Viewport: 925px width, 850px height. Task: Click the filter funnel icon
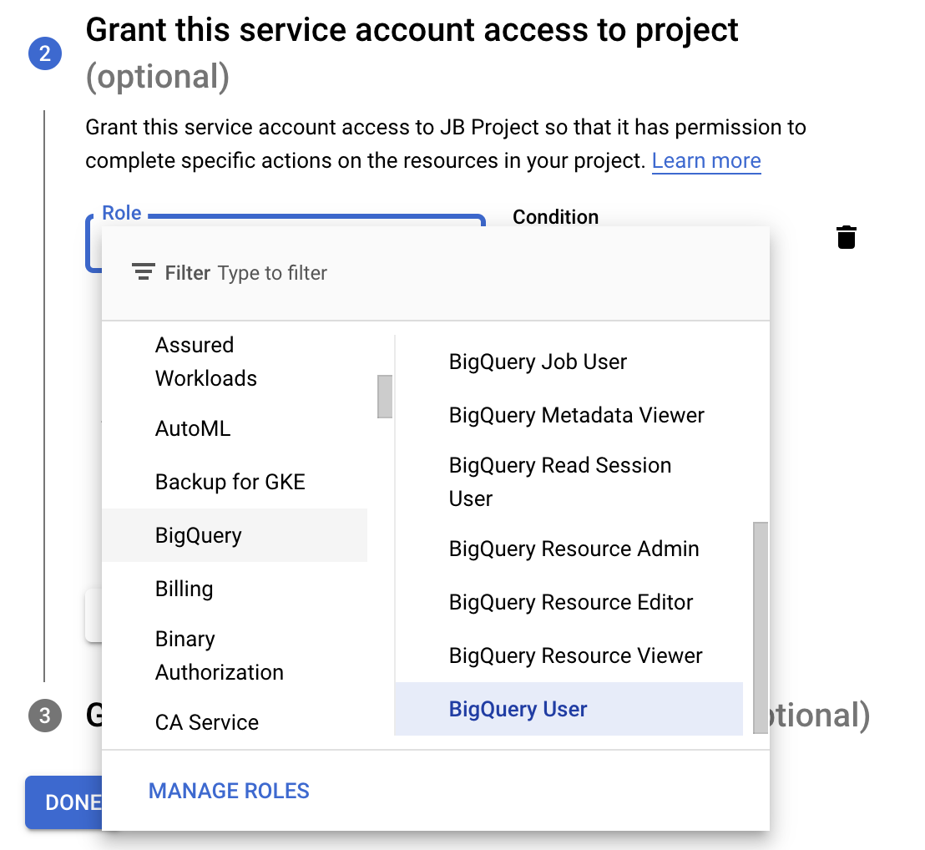[x=142, y=271]
